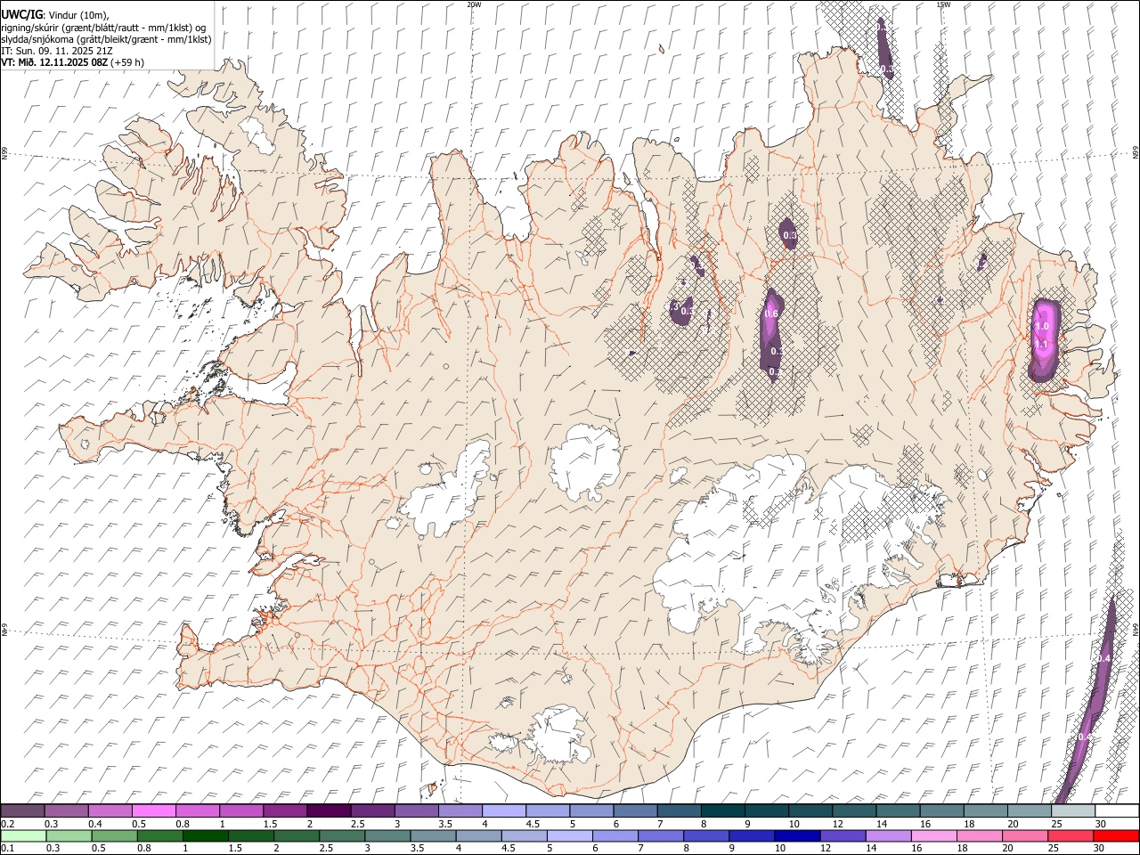The width and height of the screenshot is (1140, 855).
Task: Click the violet 12 swatch on lower scale
Action: click(x=842, y=835)
